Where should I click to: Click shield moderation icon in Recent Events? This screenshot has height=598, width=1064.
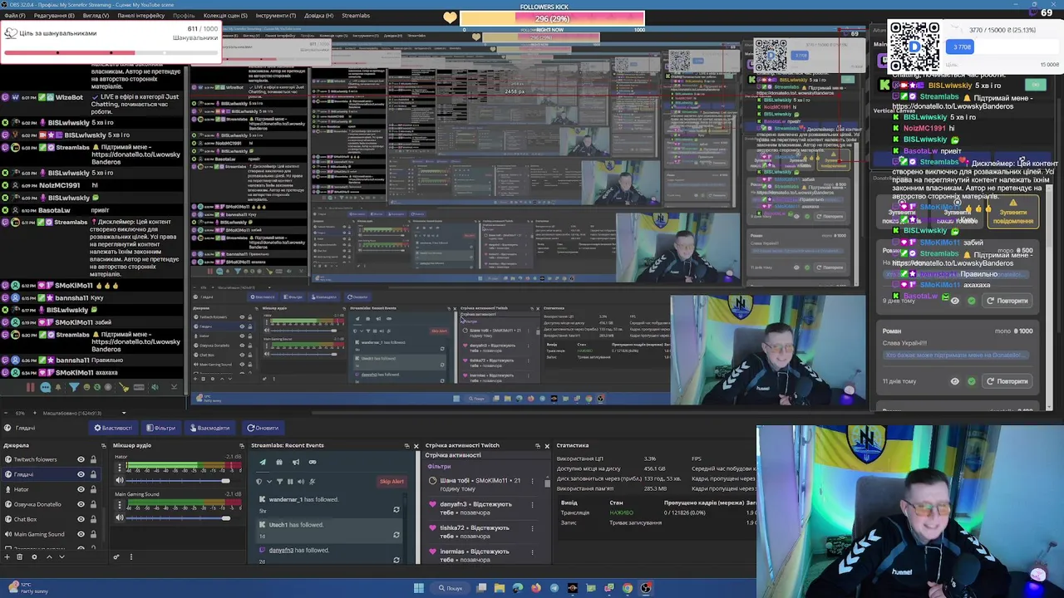[x=259, y=482]
